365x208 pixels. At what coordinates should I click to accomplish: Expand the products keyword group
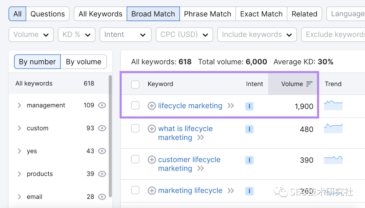point(19,174)
